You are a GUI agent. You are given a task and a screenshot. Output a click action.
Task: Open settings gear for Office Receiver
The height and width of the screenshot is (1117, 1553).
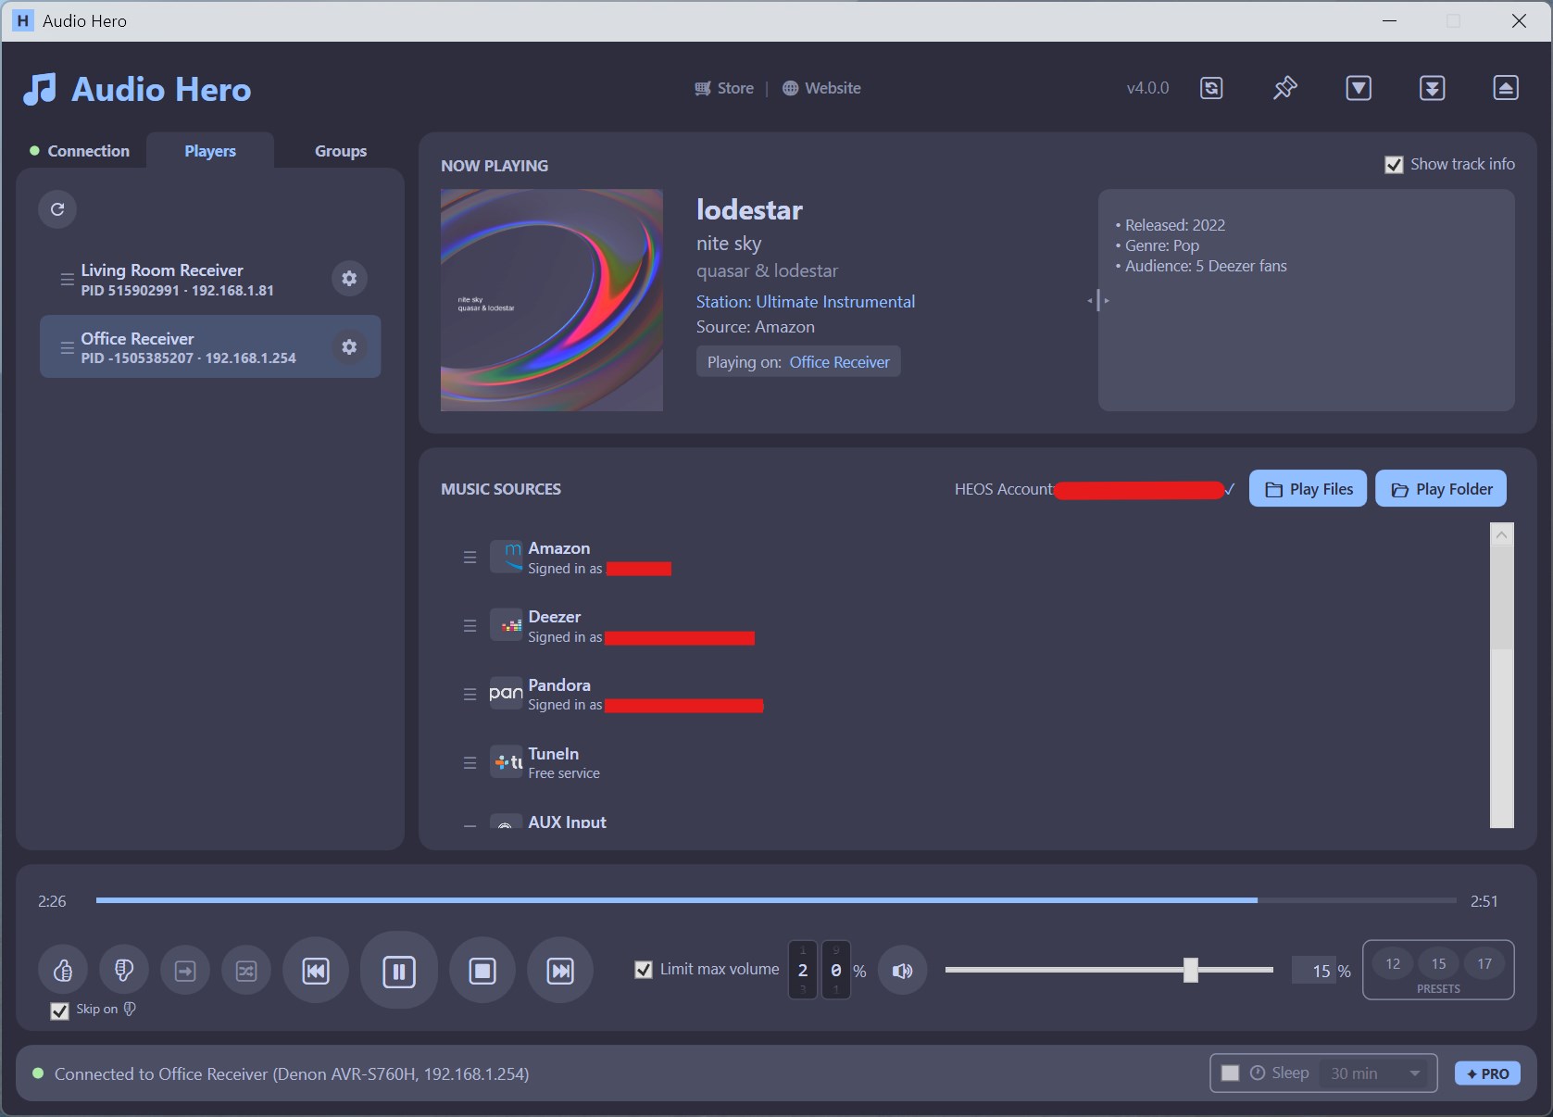[349, 346]
